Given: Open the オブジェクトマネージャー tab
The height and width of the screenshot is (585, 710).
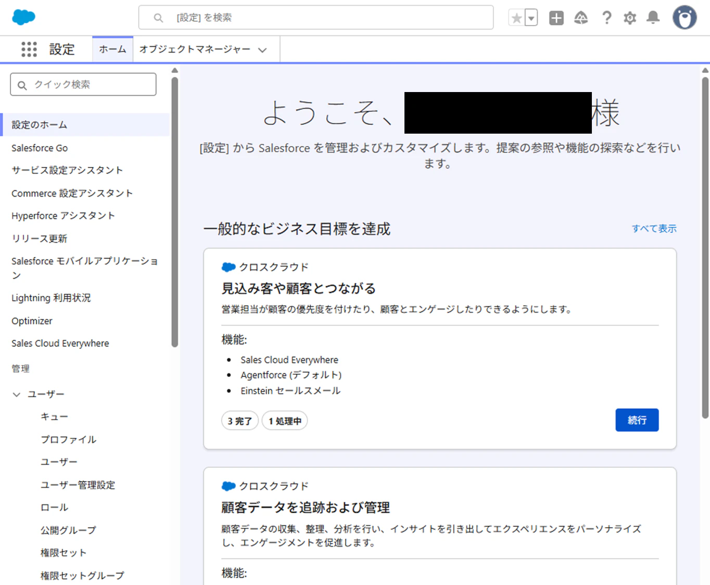Looking at the screenshot, I should [x=195, y=49].
